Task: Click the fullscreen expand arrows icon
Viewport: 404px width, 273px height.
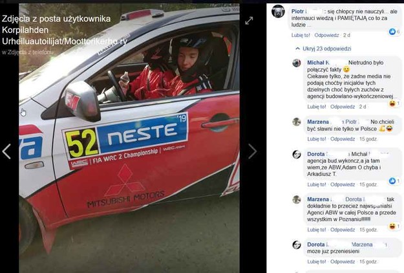Action: pos(249,21)
